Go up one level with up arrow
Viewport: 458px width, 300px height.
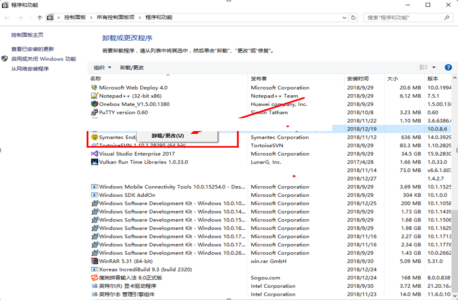point(39,17)
